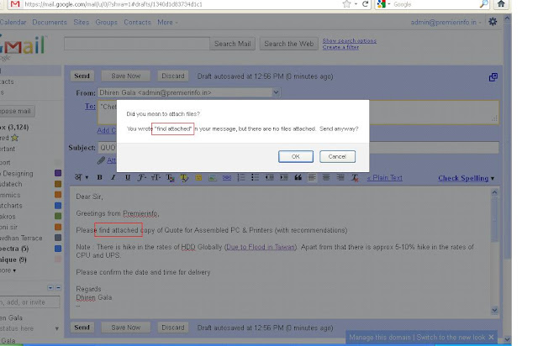Open chat options dropdown button
This screenshot has height=346, width=538.
pos(50,288)
